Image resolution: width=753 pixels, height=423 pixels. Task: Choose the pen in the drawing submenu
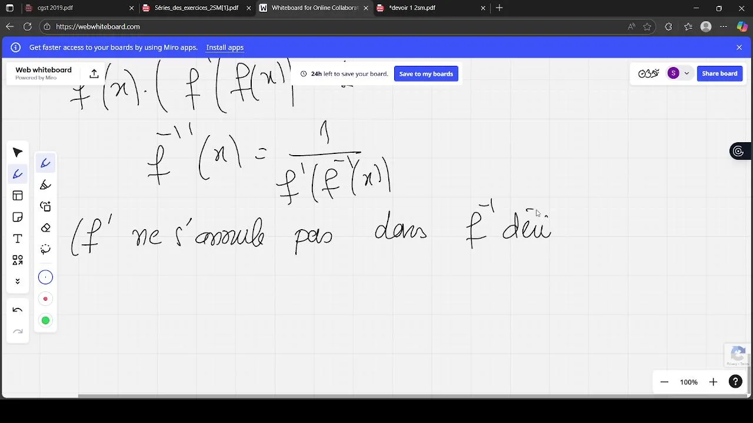coord(45,163)
